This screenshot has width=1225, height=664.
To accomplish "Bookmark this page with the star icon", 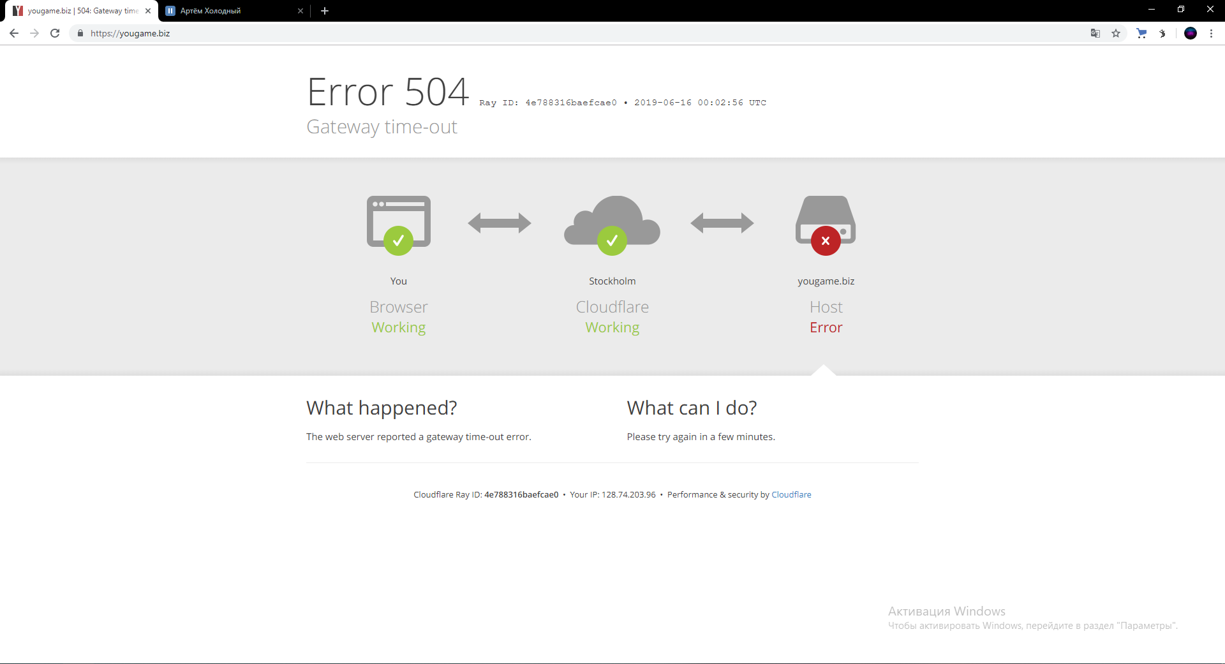I will pyautogui.click(x=1116, y=33).
